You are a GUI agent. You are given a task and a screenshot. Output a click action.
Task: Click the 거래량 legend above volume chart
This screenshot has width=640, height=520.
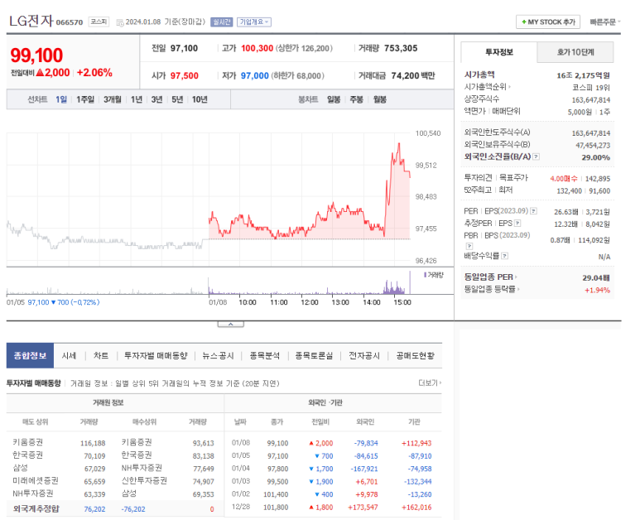coord(434,275)
